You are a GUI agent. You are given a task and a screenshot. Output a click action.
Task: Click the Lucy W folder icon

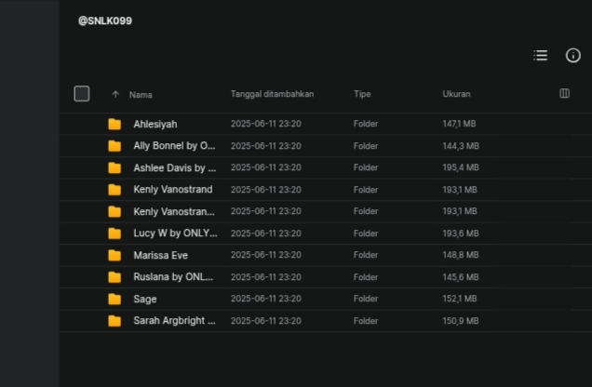click(114, 234)
